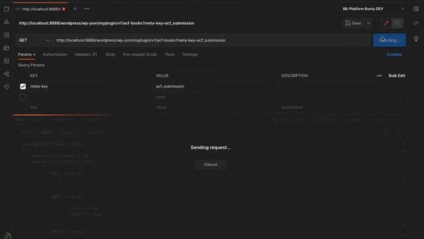Click the Query Params label
The width and height of the screenshot is (424, 239).
coord(31,65)
